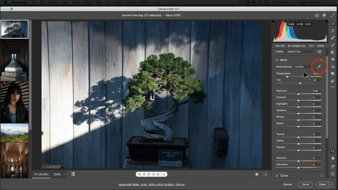Viewport: 338px width, 190px height.
Task: Select the Hand pan tool
Action: 333,158
